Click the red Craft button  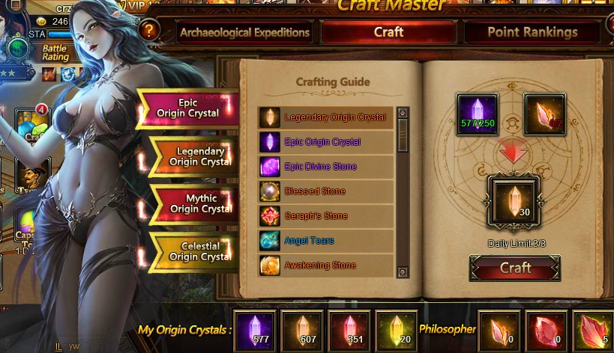coord(515,268)
